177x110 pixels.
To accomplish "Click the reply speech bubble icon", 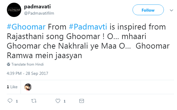I will pyautogui.click(x=10, y=101).
